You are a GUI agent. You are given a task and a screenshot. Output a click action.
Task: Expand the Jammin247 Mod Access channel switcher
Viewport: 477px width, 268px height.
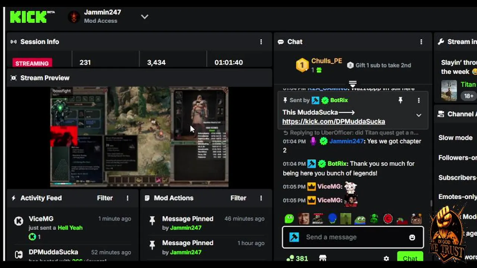[145, 17]
